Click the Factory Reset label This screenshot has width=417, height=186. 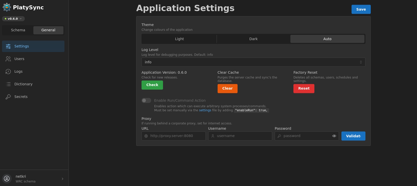click(305, 72)
